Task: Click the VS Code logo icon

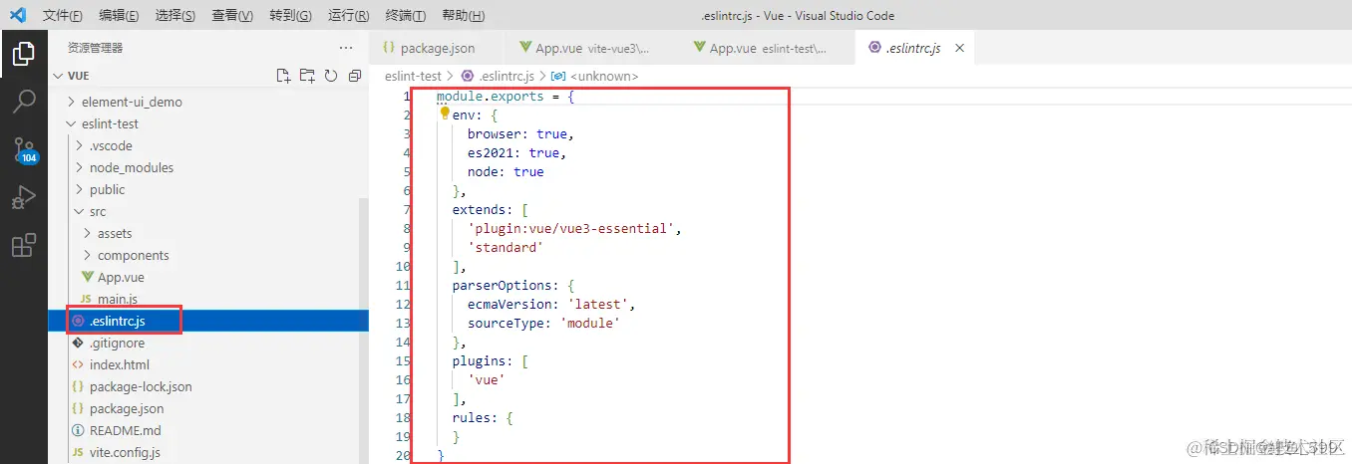Action: click(x=17, y=16)
